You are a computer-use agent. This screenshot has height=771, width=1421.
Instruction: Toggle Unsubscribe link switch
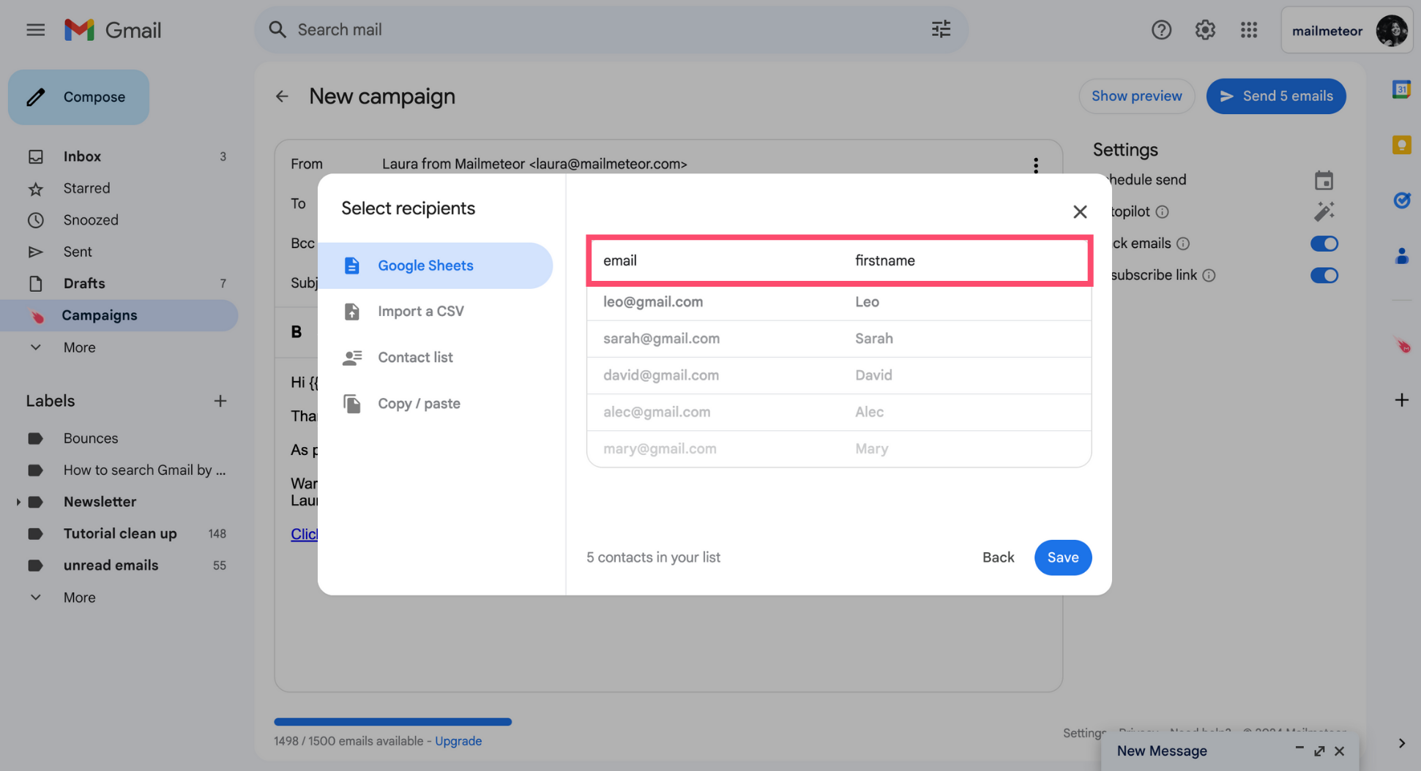click(1324, 276)
